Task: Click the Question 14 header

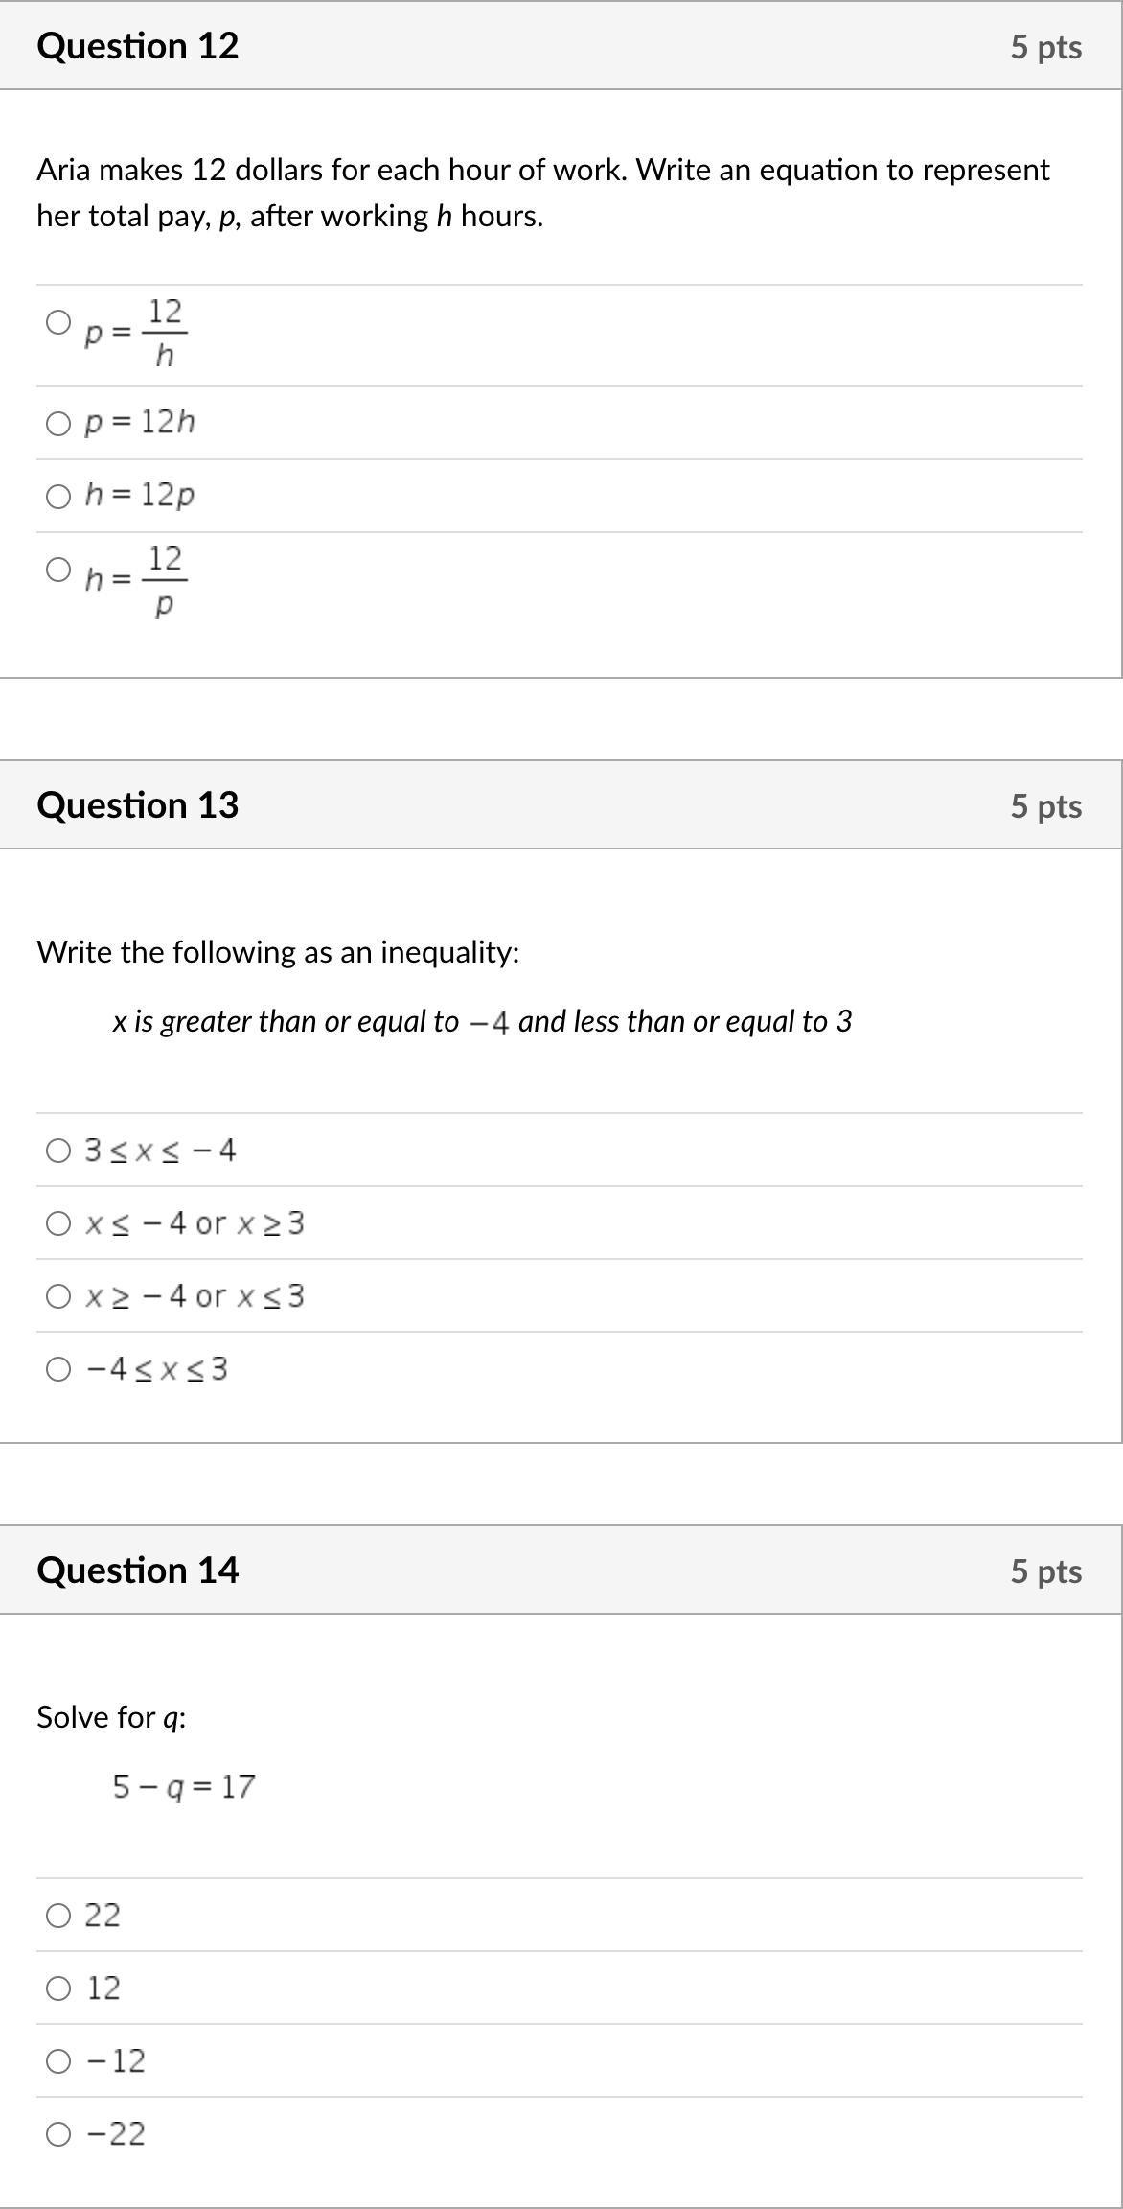Action: (x=138, y=1570)
